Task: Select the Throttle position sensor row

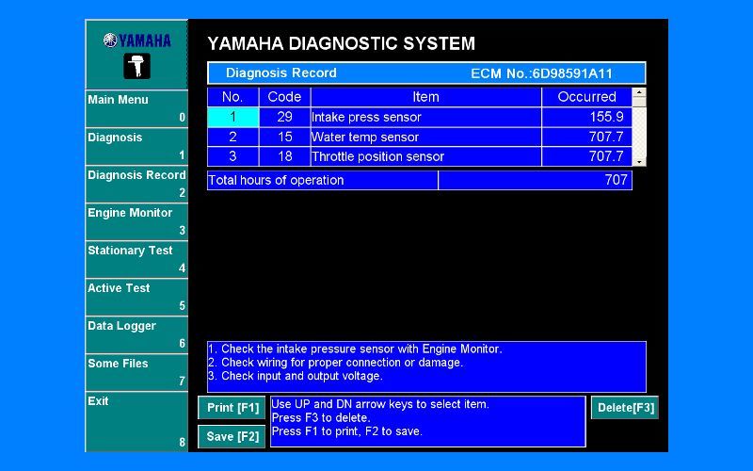Action: click(425, 157)
